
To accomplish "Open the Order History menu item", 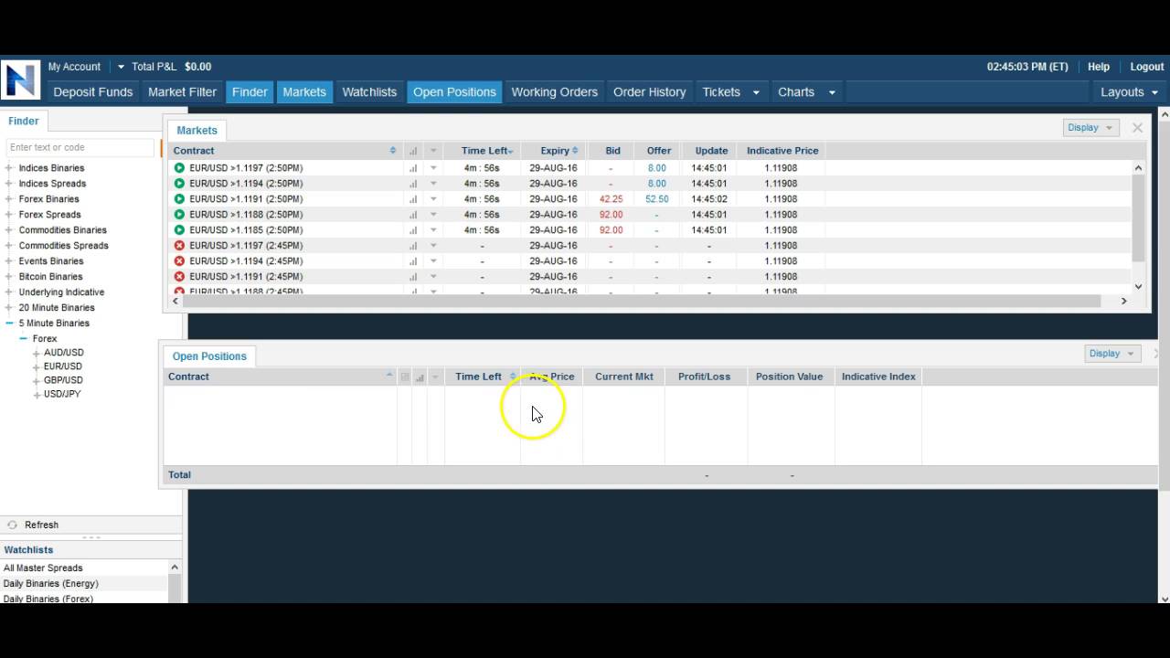I will 650,91.
